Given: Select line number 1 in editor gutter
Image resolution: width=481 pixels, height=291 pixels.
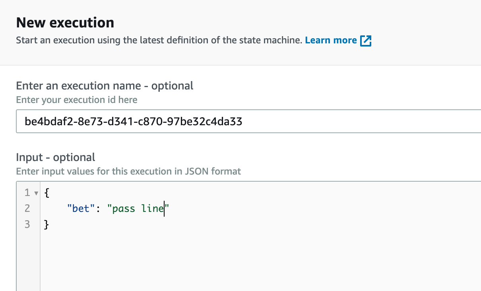Looking at the screenshot, I should click(x=27, y=193).
